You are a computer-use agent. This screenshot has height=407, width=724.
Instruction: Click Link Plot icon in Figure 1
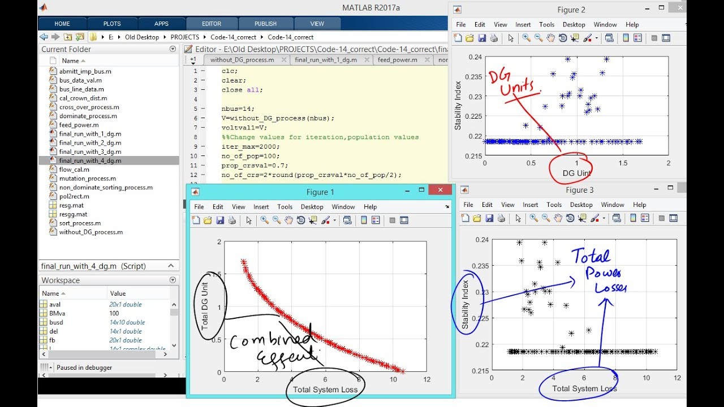click(347, 220)
